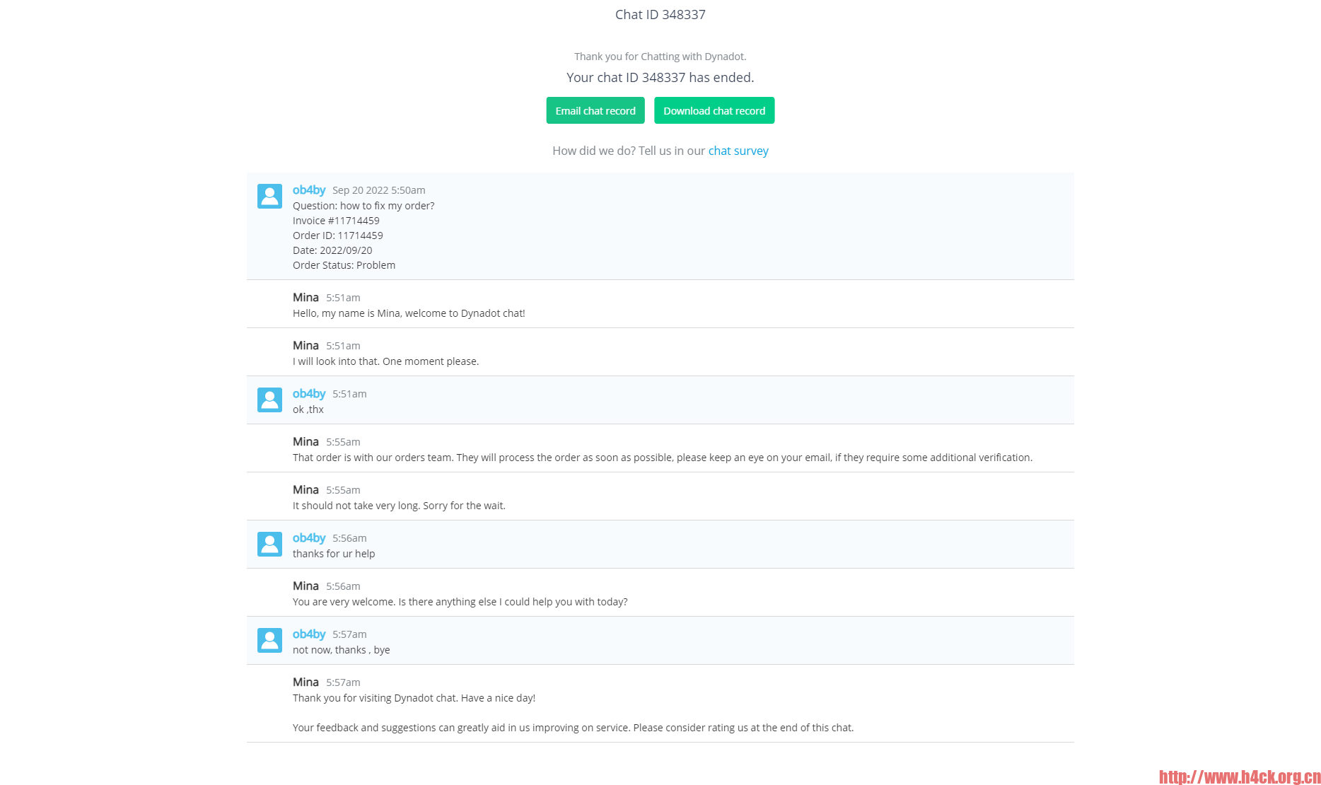Select the 'Sep 20 2022 5:50am' timestamp
The image size is (1321, 785).
coord(379,190)
